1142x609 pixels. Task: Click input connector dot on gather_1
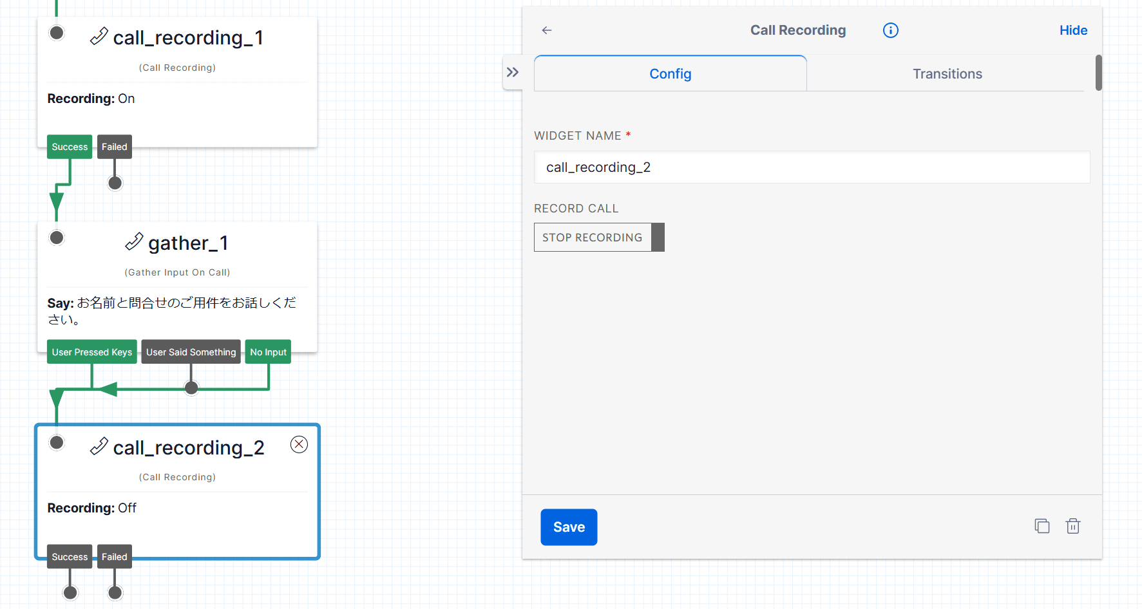(57, 238)
